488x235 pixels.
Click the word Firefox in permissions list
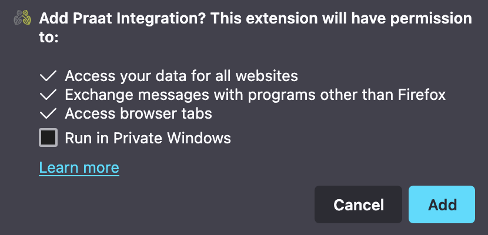coord(422,95)
